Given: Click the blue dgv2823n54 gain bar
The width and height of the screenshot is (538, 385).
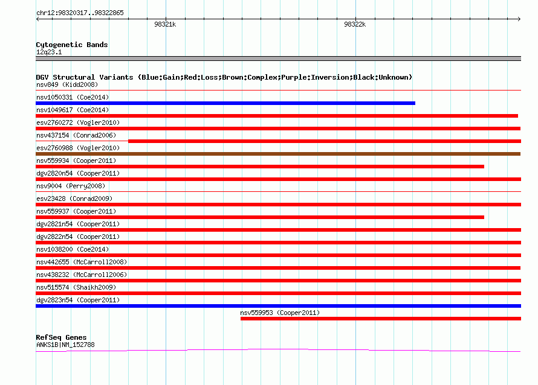Looking at the screenshot, I should [x=278, y=306].
